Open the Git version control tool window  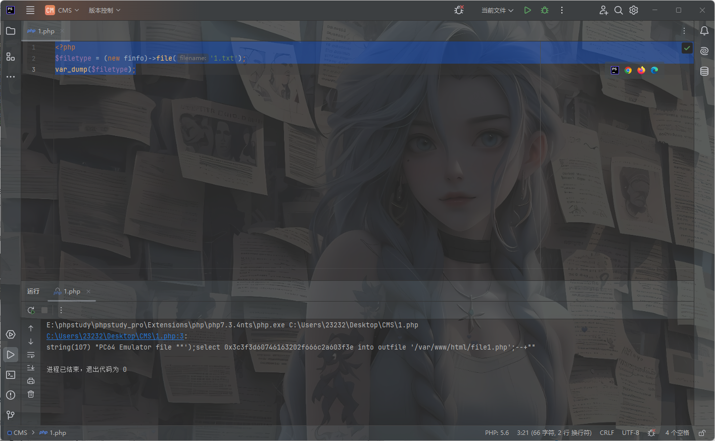coord(11,415)
